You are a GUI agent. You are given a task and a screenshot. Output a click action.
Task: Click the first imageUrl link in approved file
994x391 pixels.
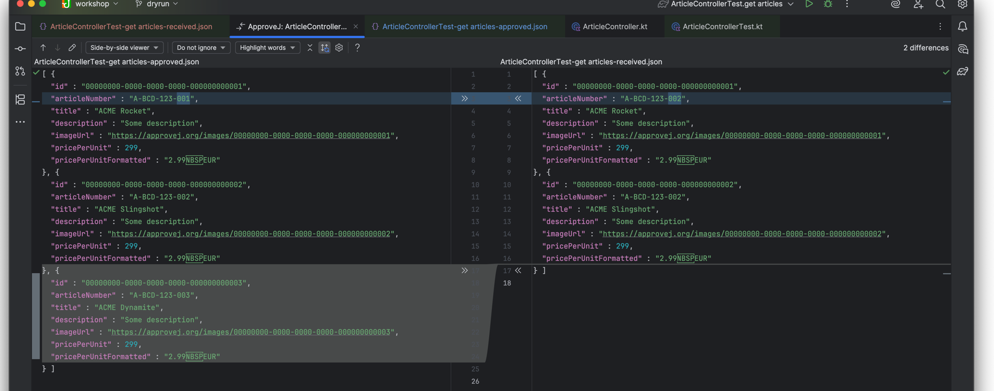click(251, 136)
